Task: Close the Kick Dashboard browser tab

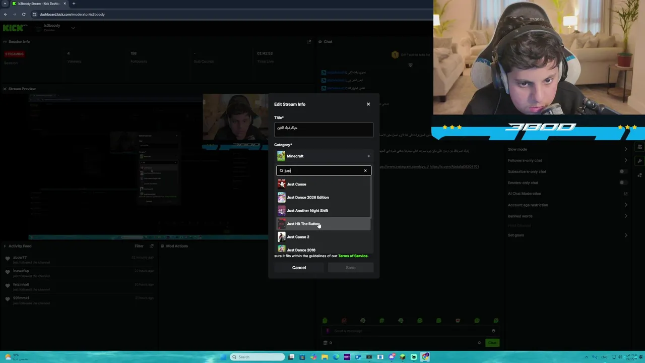Action: (x=64, y=4)
